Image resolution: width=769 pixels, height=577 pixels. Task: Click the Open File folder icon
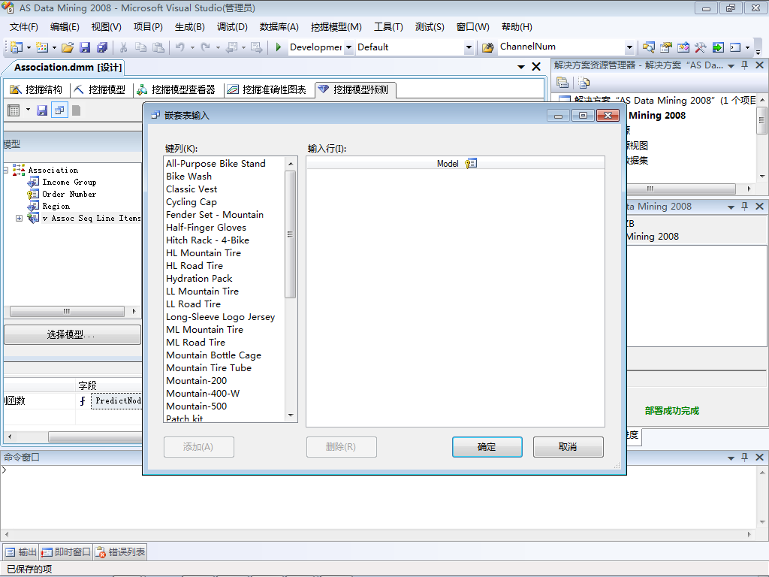tap(68, 47)
